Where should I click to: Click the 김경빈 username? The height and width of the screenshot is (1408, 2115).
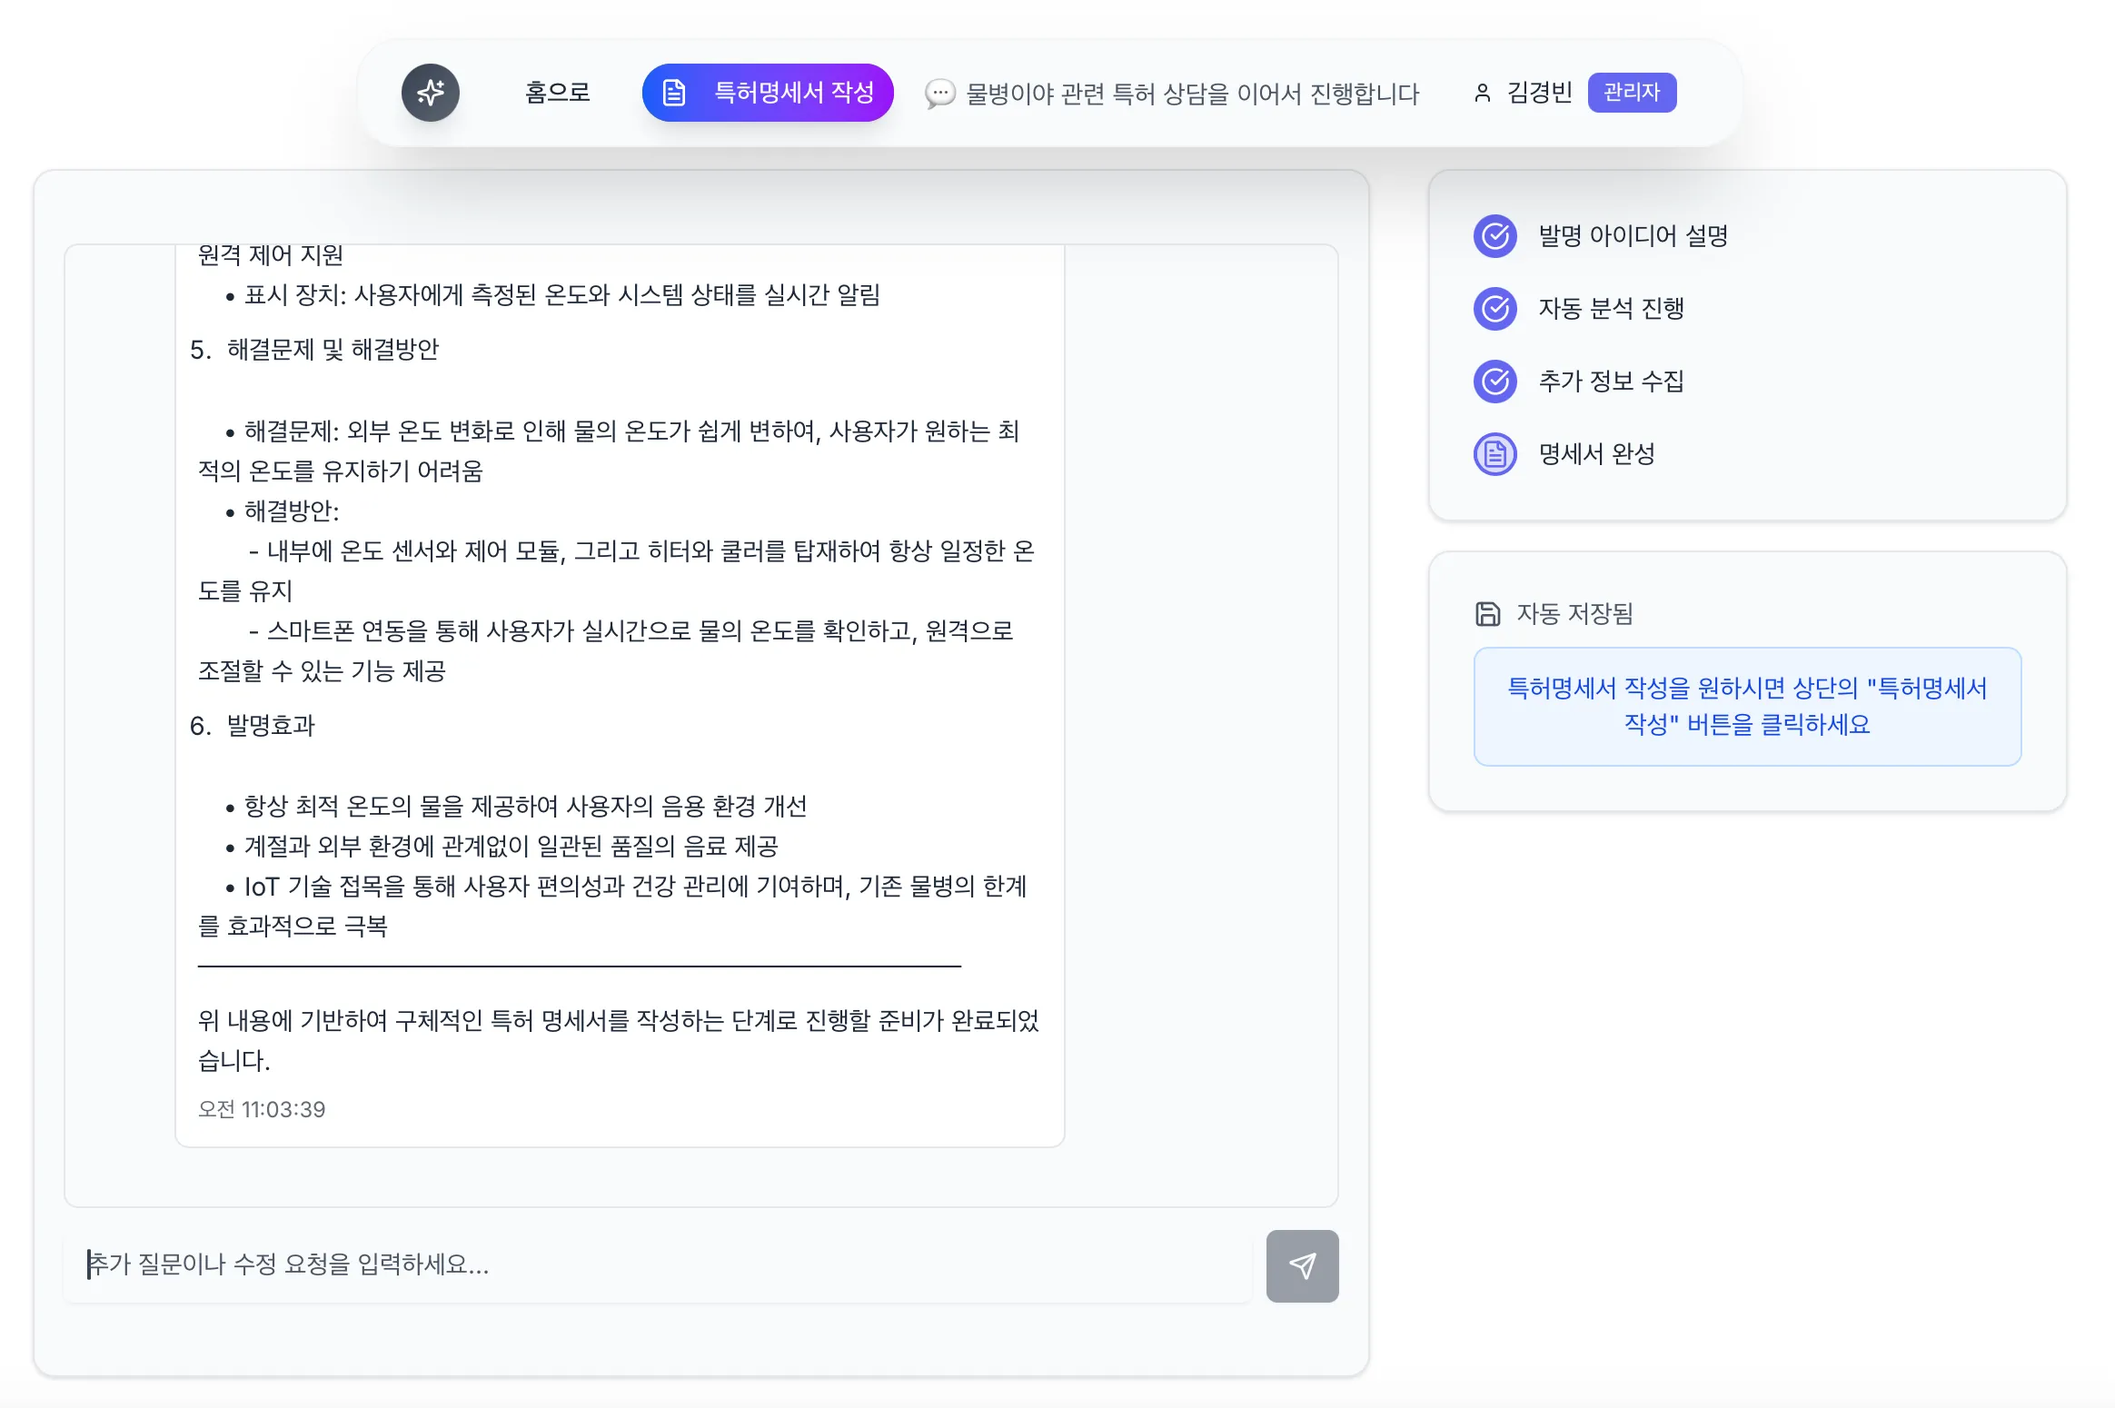click(x=1539, y=93)
